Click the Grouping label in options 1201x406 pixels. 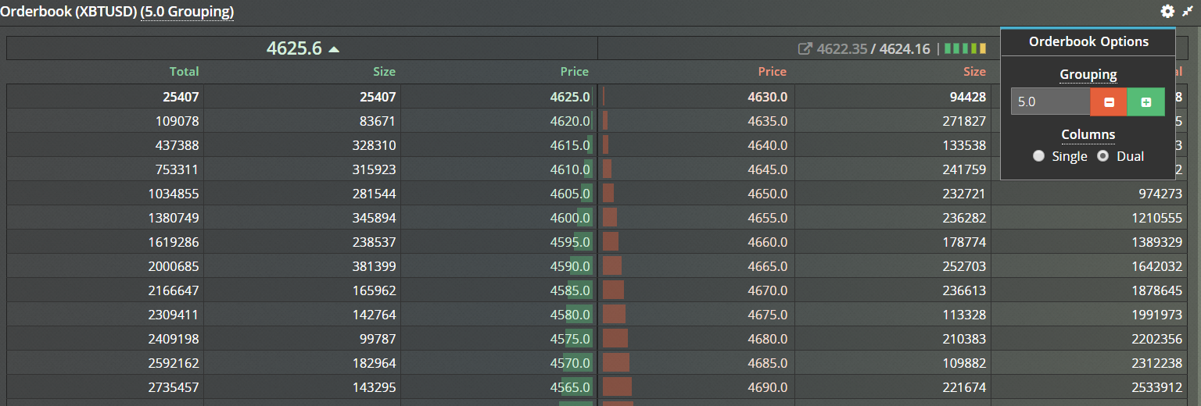tap(1088, 75)
